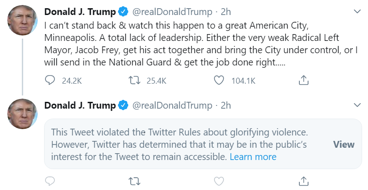Retweet the Minneapolis tweet
Image resolution: width=368 pixels, height=190 pixels.
click(134, 81)
